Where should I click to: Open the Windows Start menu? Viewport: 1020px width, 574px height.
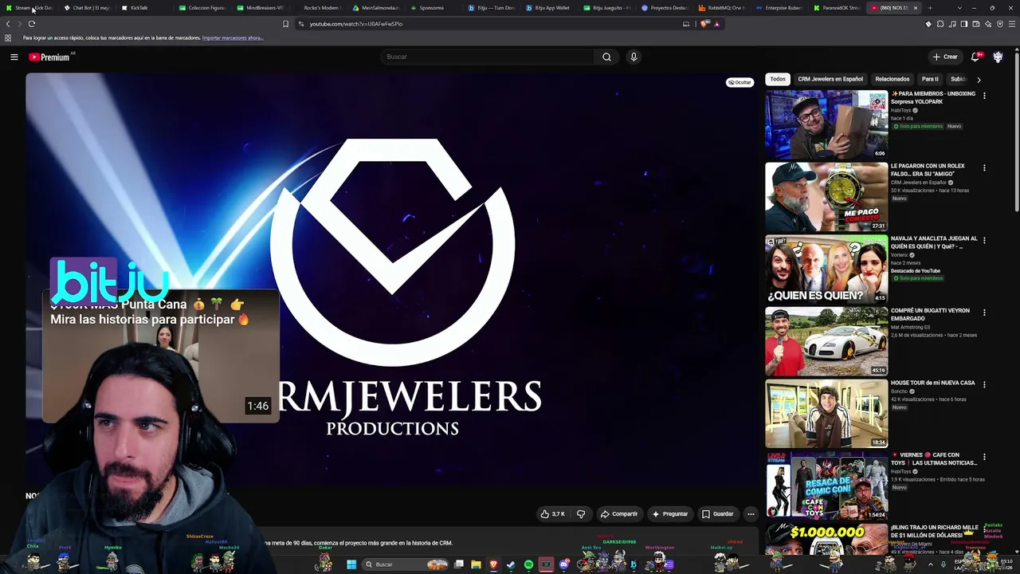coord(351,564)
